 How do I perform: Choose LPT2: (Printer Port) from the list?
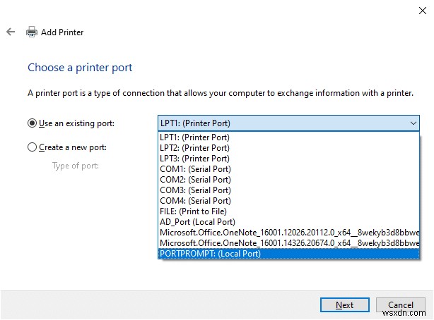288,148
